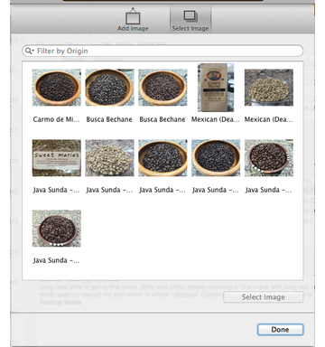Click the Done button
Viewport: 325px width, 347px height.
[x=280, y=330]
